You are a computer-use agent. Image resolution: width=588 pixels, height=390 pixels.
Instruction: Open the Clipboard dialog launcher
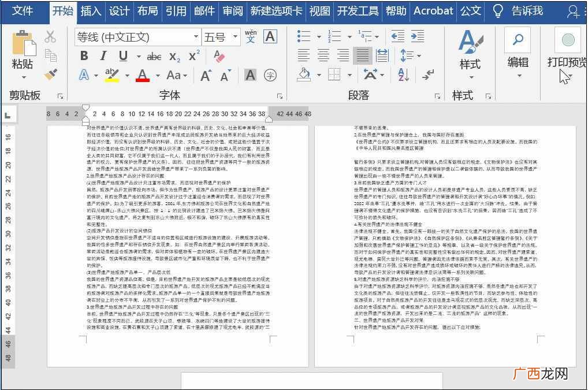click(61, 96)
